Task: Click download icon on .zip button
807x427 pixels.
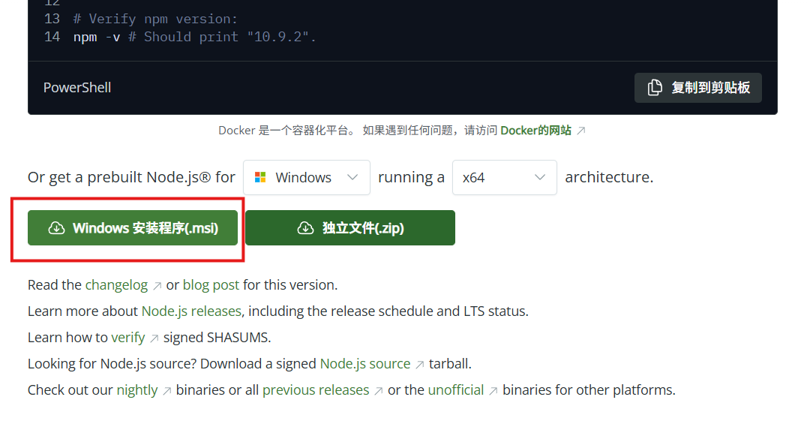Action: (x=305, y=228)
